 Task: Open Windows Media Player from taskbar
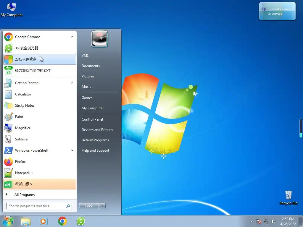tap(44, 221)
